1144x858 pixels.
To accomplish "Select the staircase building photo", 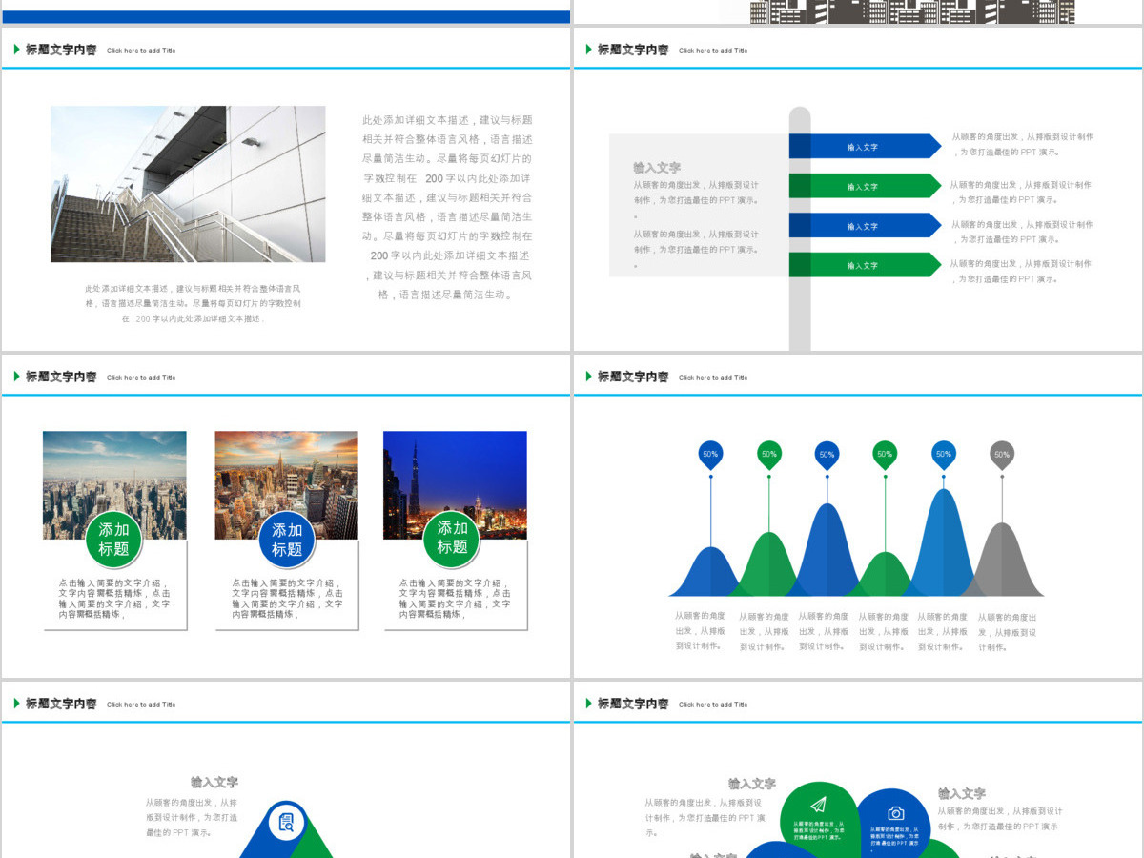I will pyautogui.click(x=188, y=184).
